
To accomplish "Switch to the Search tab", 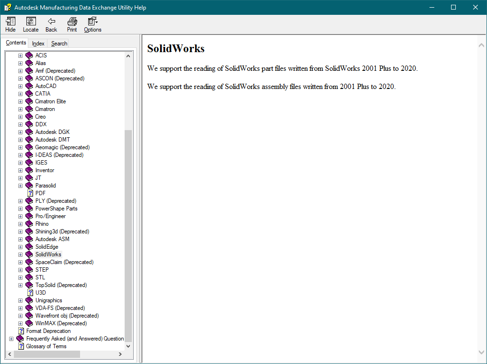I will coord(59,44).
